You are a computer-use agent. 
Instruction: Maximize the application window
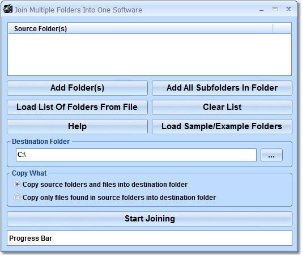(275, 10)
